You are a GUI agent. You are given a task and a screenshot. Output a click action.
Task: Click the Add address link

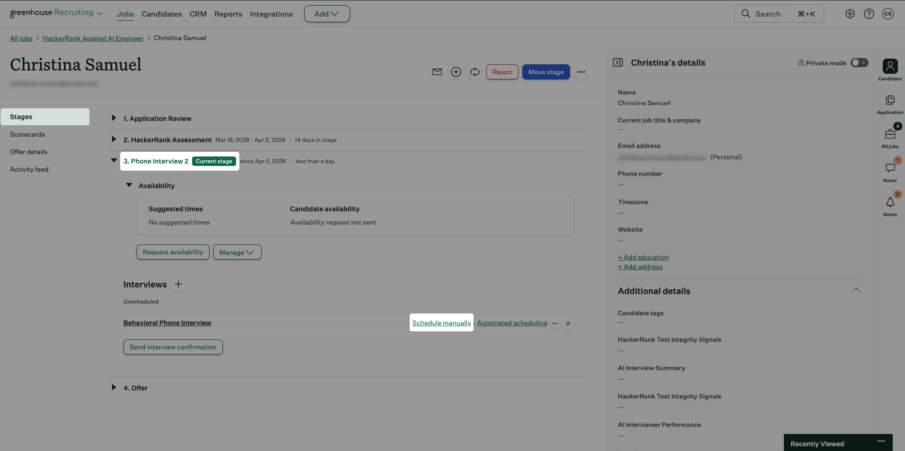point(640,267)
